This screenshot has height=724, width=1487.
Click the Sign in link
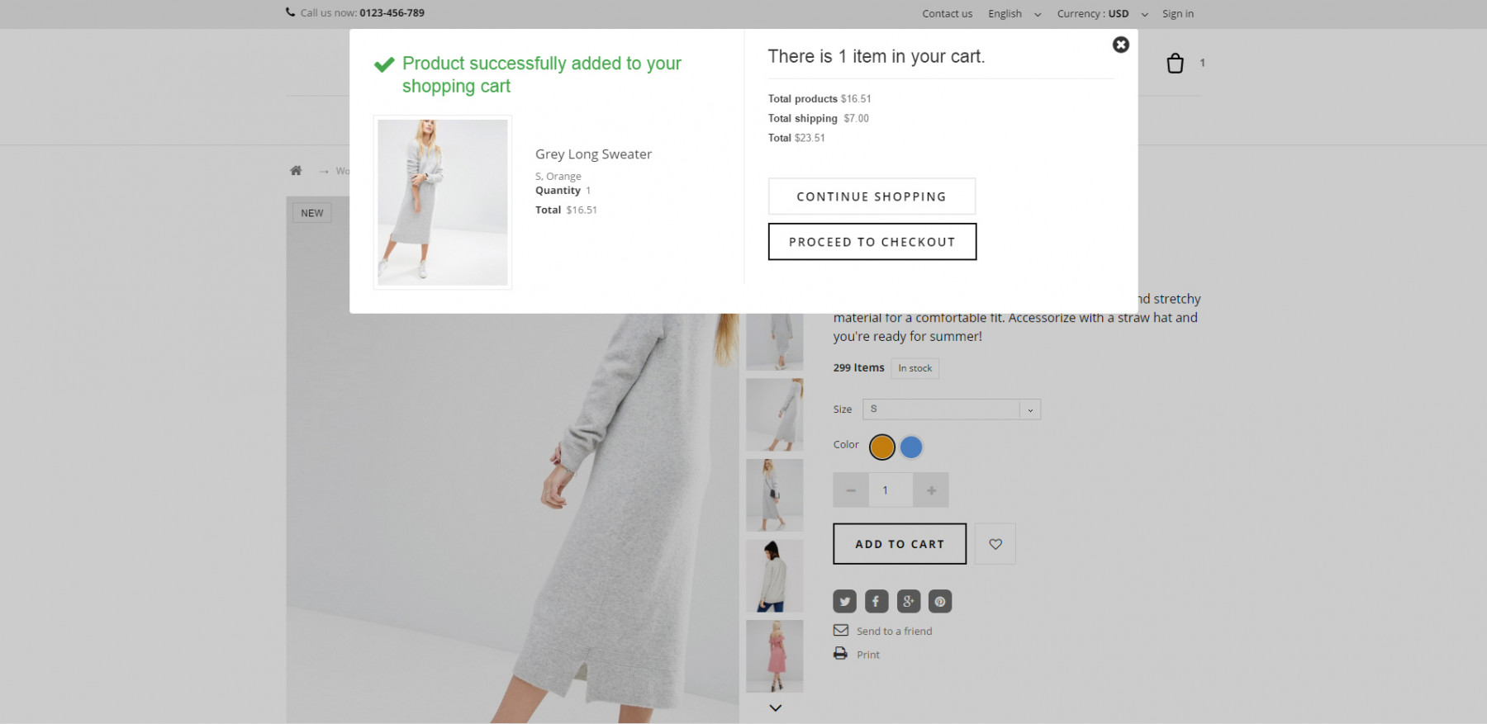click(1177, 14)
